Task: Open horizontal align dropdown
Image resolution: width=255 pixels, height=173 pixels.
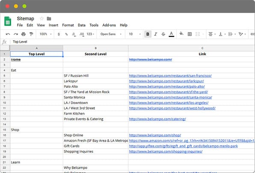Action: click(x=212, y=34)
